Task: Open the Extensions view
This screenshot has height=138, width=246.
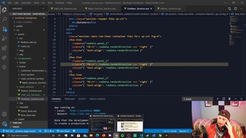Action: click(x=4, y=48)
